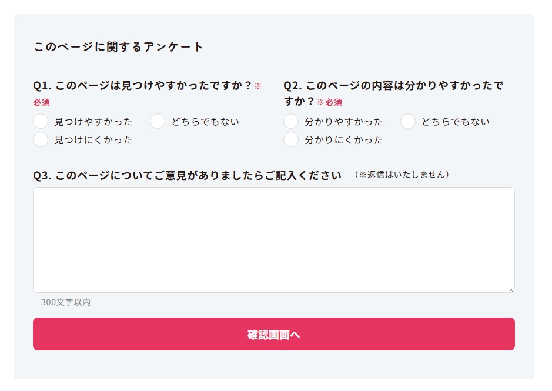Click the 見つけやすかった label text
The height and width of the screenshot is (391, 552).
[x=93, y=122]
